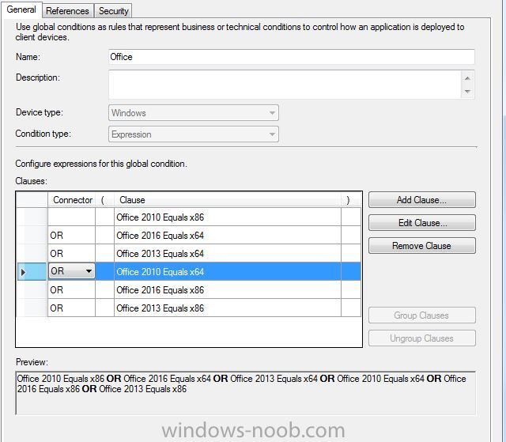
Task: Open the Device type Windows dropdown
Action: click(x=193, y=113)
